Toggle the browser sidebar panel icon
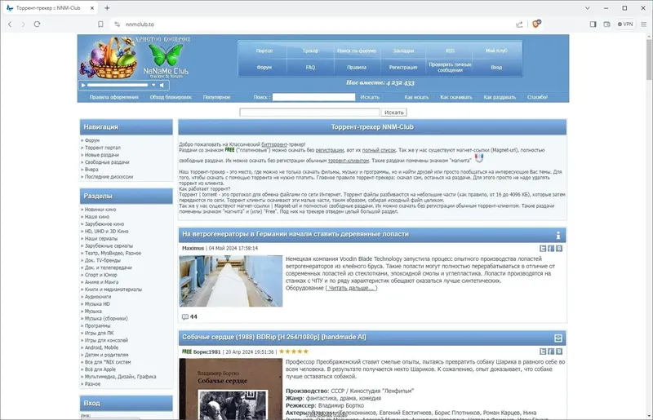The height and width of the screenshot is (420, 653). pos(593,24)
